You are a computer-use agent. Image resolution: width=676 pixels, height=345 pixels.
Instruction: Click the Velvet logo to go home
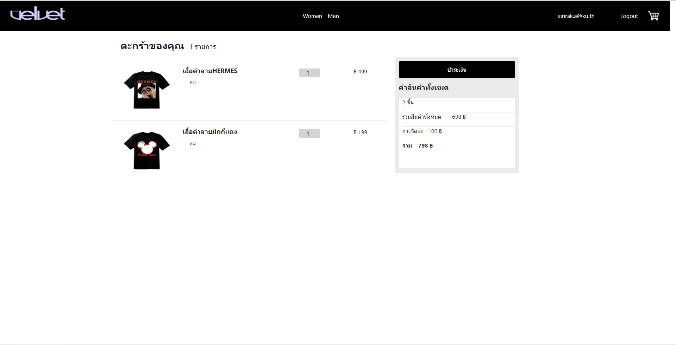pyautogui.click(x=38, y=13)
